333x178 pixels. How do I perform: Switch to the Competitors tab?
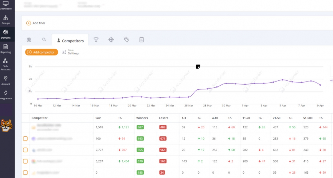coord(70,41)
